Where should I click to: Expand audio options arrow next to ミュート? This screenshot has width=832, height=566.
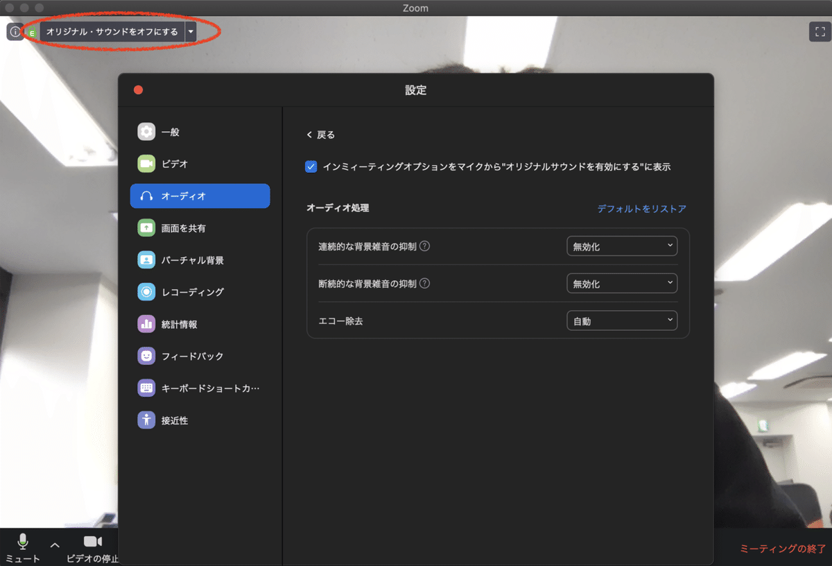[x=55, y=544]
